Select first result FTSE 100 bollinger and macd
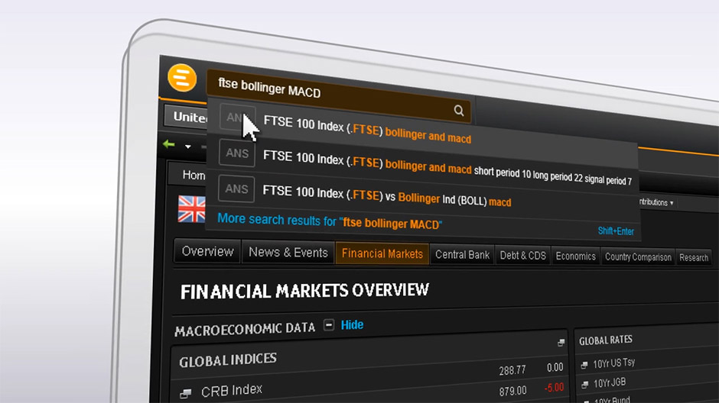 pyautogui.click(x=367, y=130)
